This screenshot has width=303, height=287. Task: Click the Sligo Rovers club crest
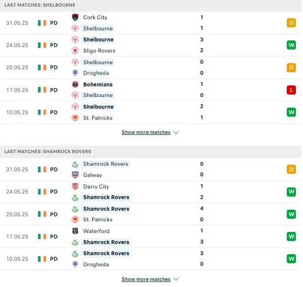click(75, 51)
